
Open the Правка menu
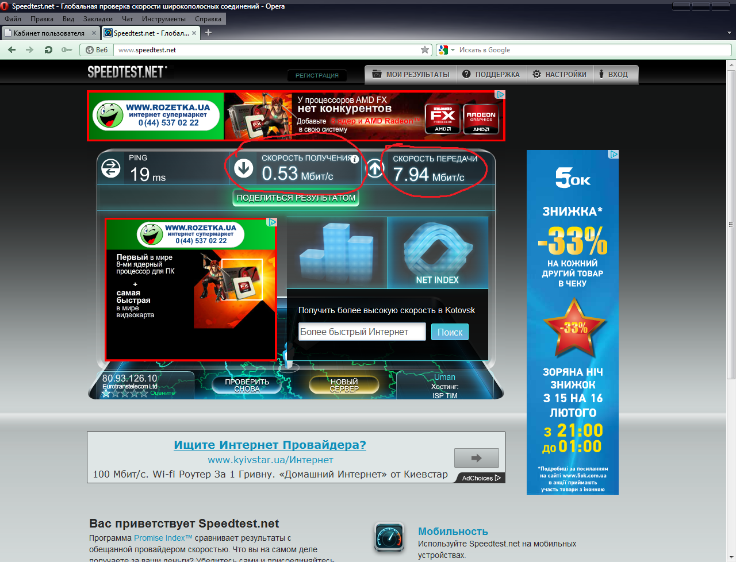coord(42,19)
